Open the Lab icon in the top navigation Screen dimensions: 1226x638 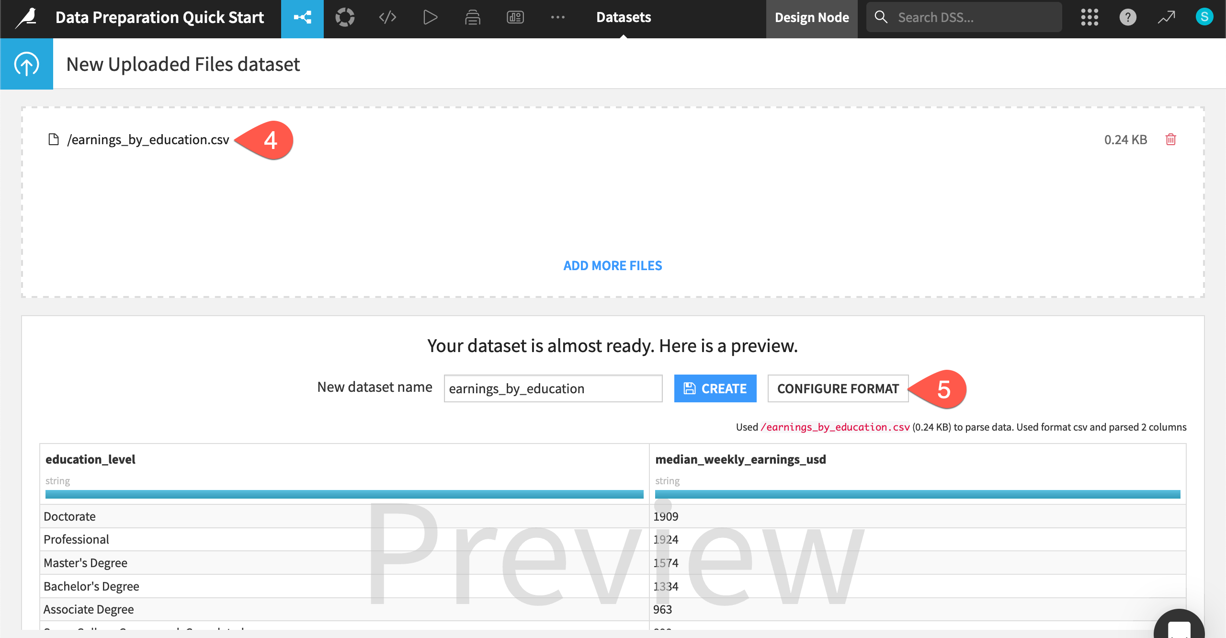345,18
